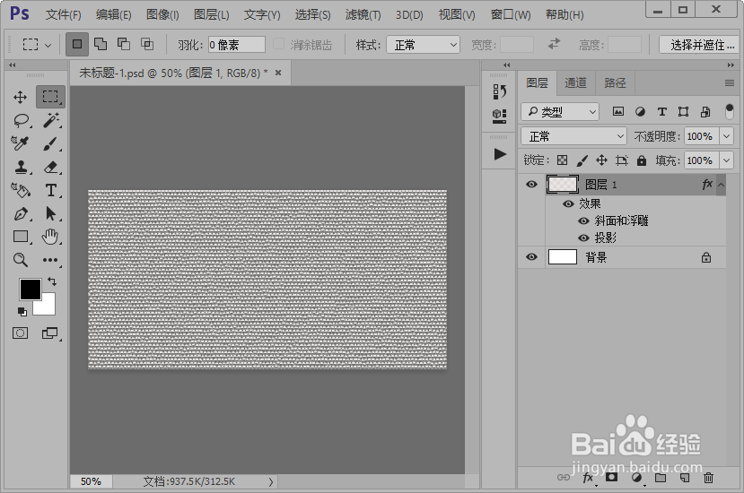Screen dimensions: 744x493
Task: Select the Pen tool
Action: point(21,214)
